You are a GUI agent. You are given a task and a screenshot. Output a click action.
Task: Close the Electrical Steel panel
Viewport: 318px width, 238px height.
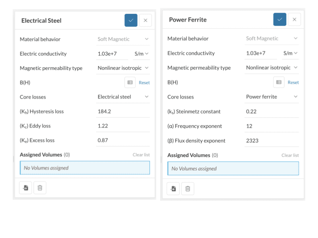tap(145, 20)
